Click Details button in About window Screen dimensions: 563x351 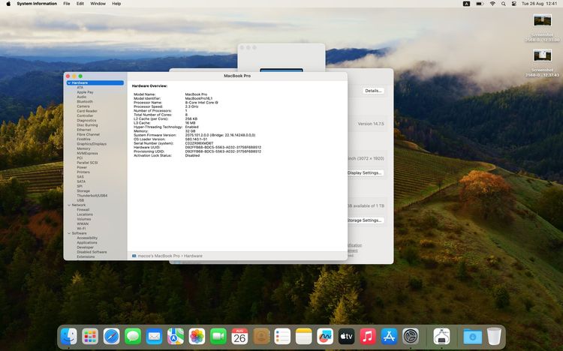click(373, 91)
